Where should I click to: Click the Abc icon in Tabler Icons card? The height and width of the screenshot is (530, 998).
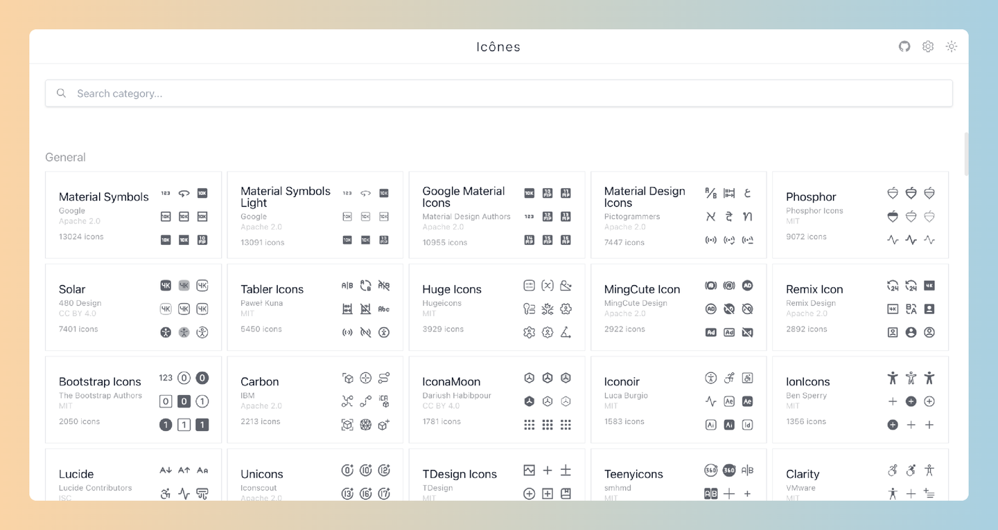(384, 309)
